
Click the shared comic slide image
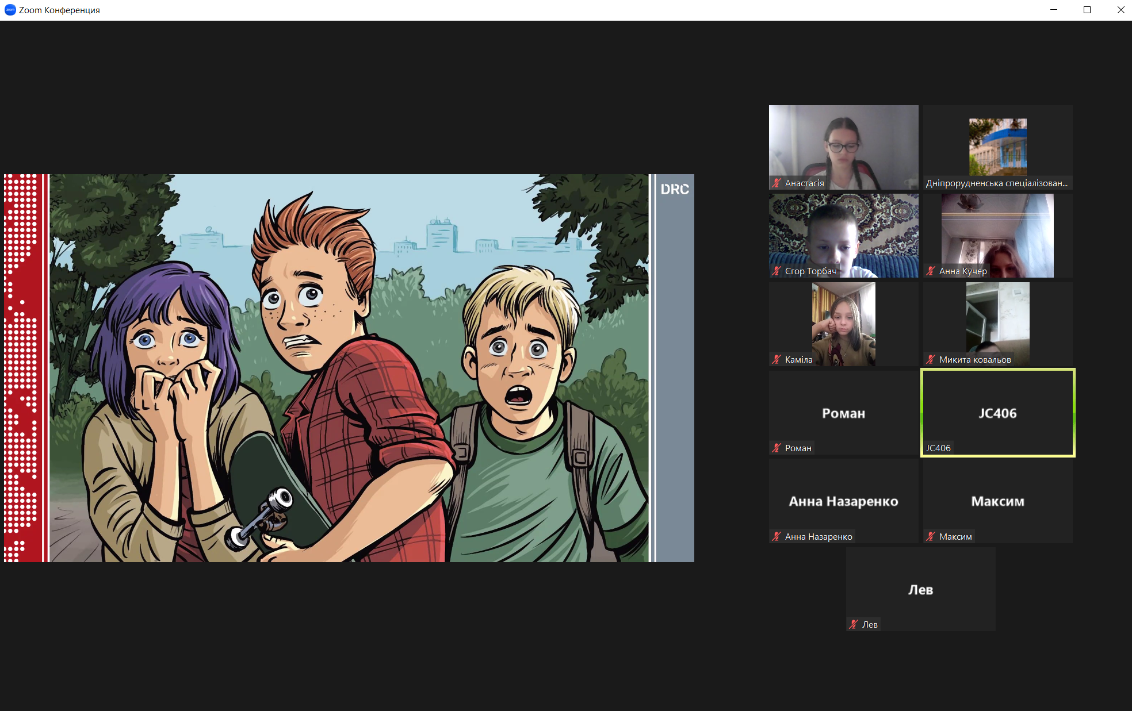pos(349,368)
